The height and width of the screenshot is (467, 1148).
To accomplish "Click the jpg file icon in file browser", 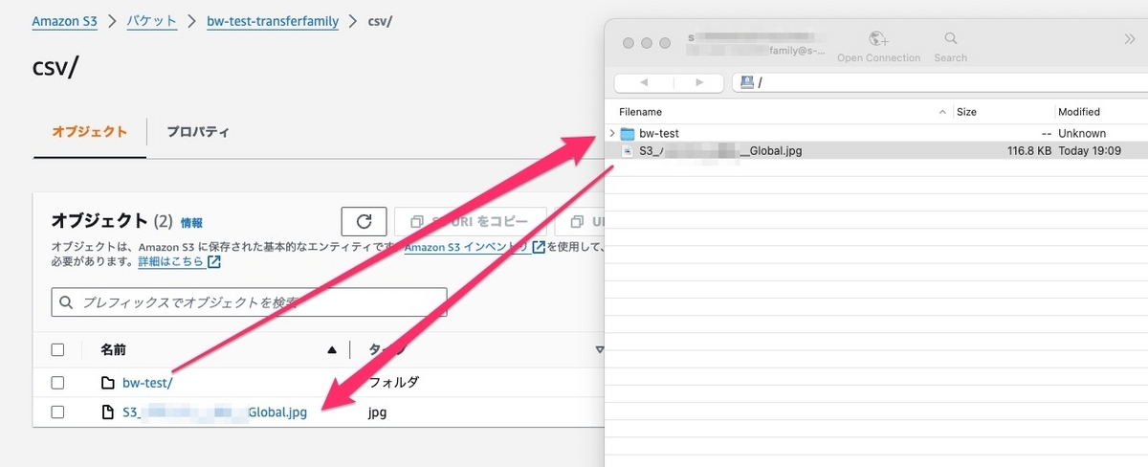I will click(x=628, y=150).
